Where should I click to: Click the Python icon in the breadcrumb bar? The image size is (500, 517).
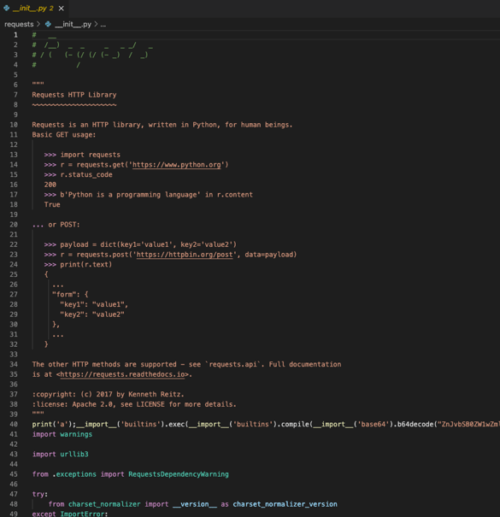point(48,24)
